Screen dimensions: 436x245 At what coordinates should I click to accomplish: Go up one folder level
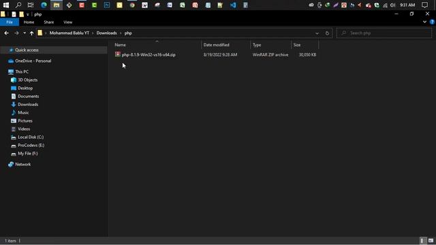tap(31, 33)
